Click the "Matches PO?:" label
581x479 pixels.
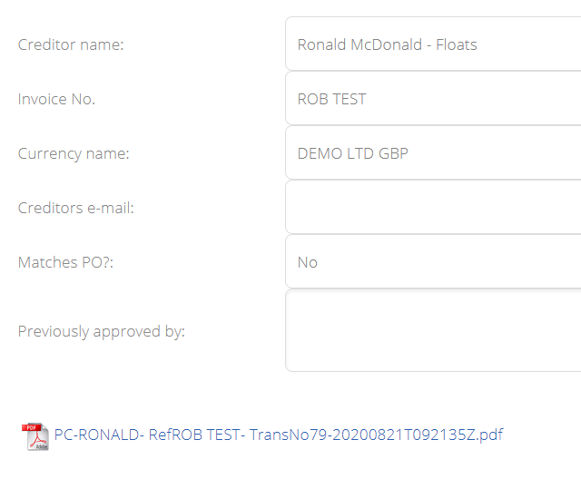point(65,262)
